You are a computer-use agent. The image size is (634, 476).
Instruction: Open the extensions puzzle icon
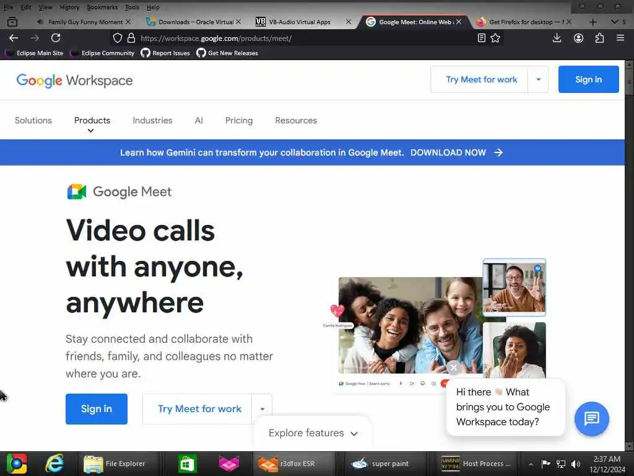599,38
